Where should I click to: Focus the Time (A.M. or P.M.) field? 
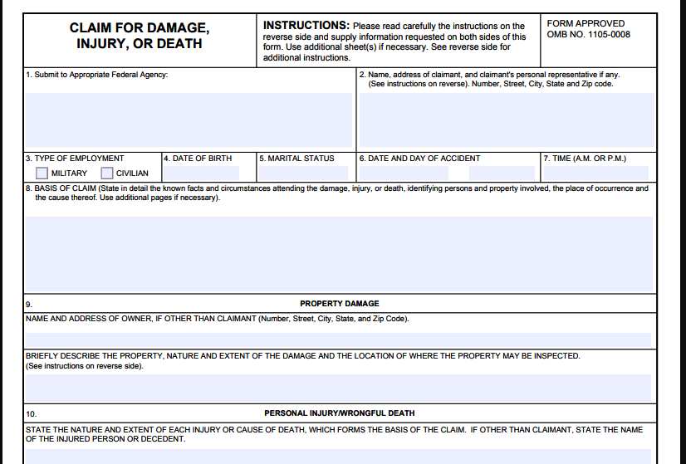click(595, 173)
